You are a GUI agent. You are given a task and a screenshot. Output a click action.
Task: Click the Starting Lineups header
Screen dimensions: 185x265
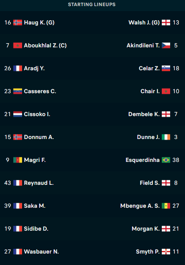click(92, 5)
